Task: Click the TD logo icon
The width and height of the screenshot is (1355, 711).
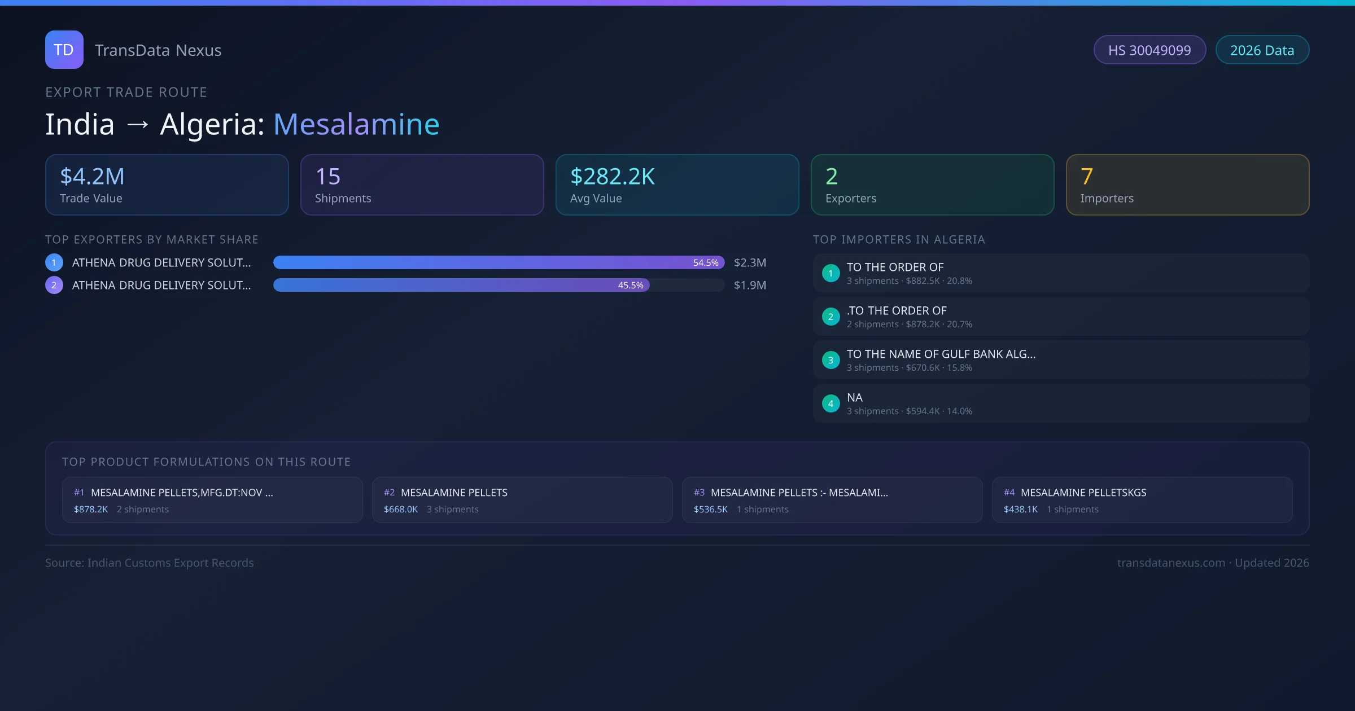Action: point(64,50)
